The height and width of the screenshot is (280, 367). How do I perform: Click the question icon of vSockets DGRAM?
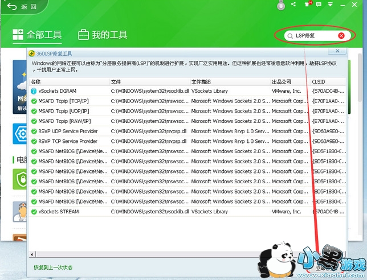(x=34, y=91)
